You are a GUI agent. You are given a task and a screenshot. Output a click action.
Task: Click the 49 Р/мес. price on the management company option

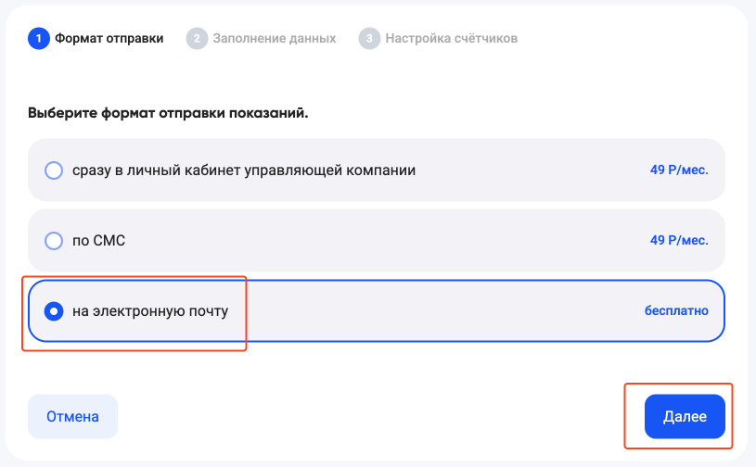point(679,170)
